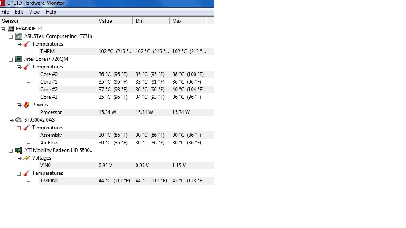Click the Min column header

[151, 21]
